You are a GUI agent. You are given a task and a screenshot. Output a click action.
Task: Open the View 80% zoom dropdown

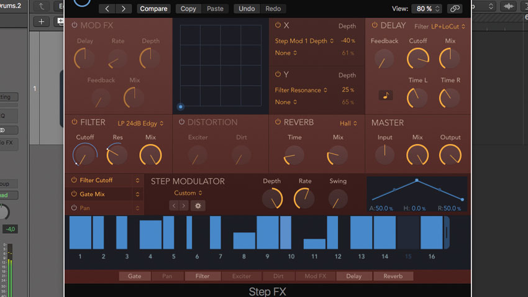(427, 9)
